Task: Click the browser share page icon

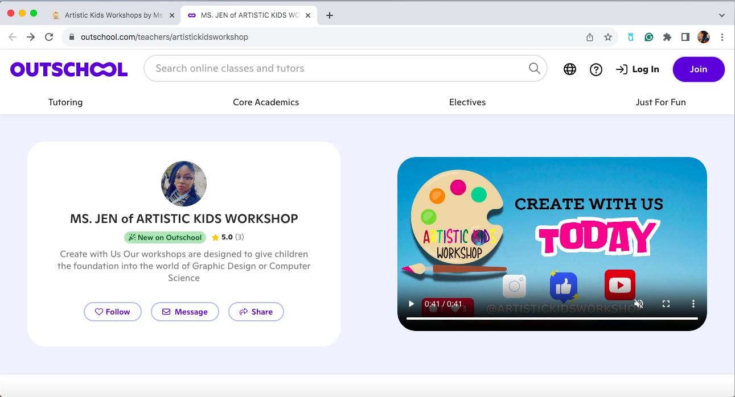Action: 590,37
